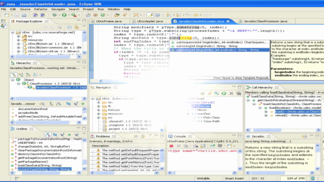Screen dimensions: 324x182
Task: Click the green Run button in main toolbar
Action: (64, 15)
